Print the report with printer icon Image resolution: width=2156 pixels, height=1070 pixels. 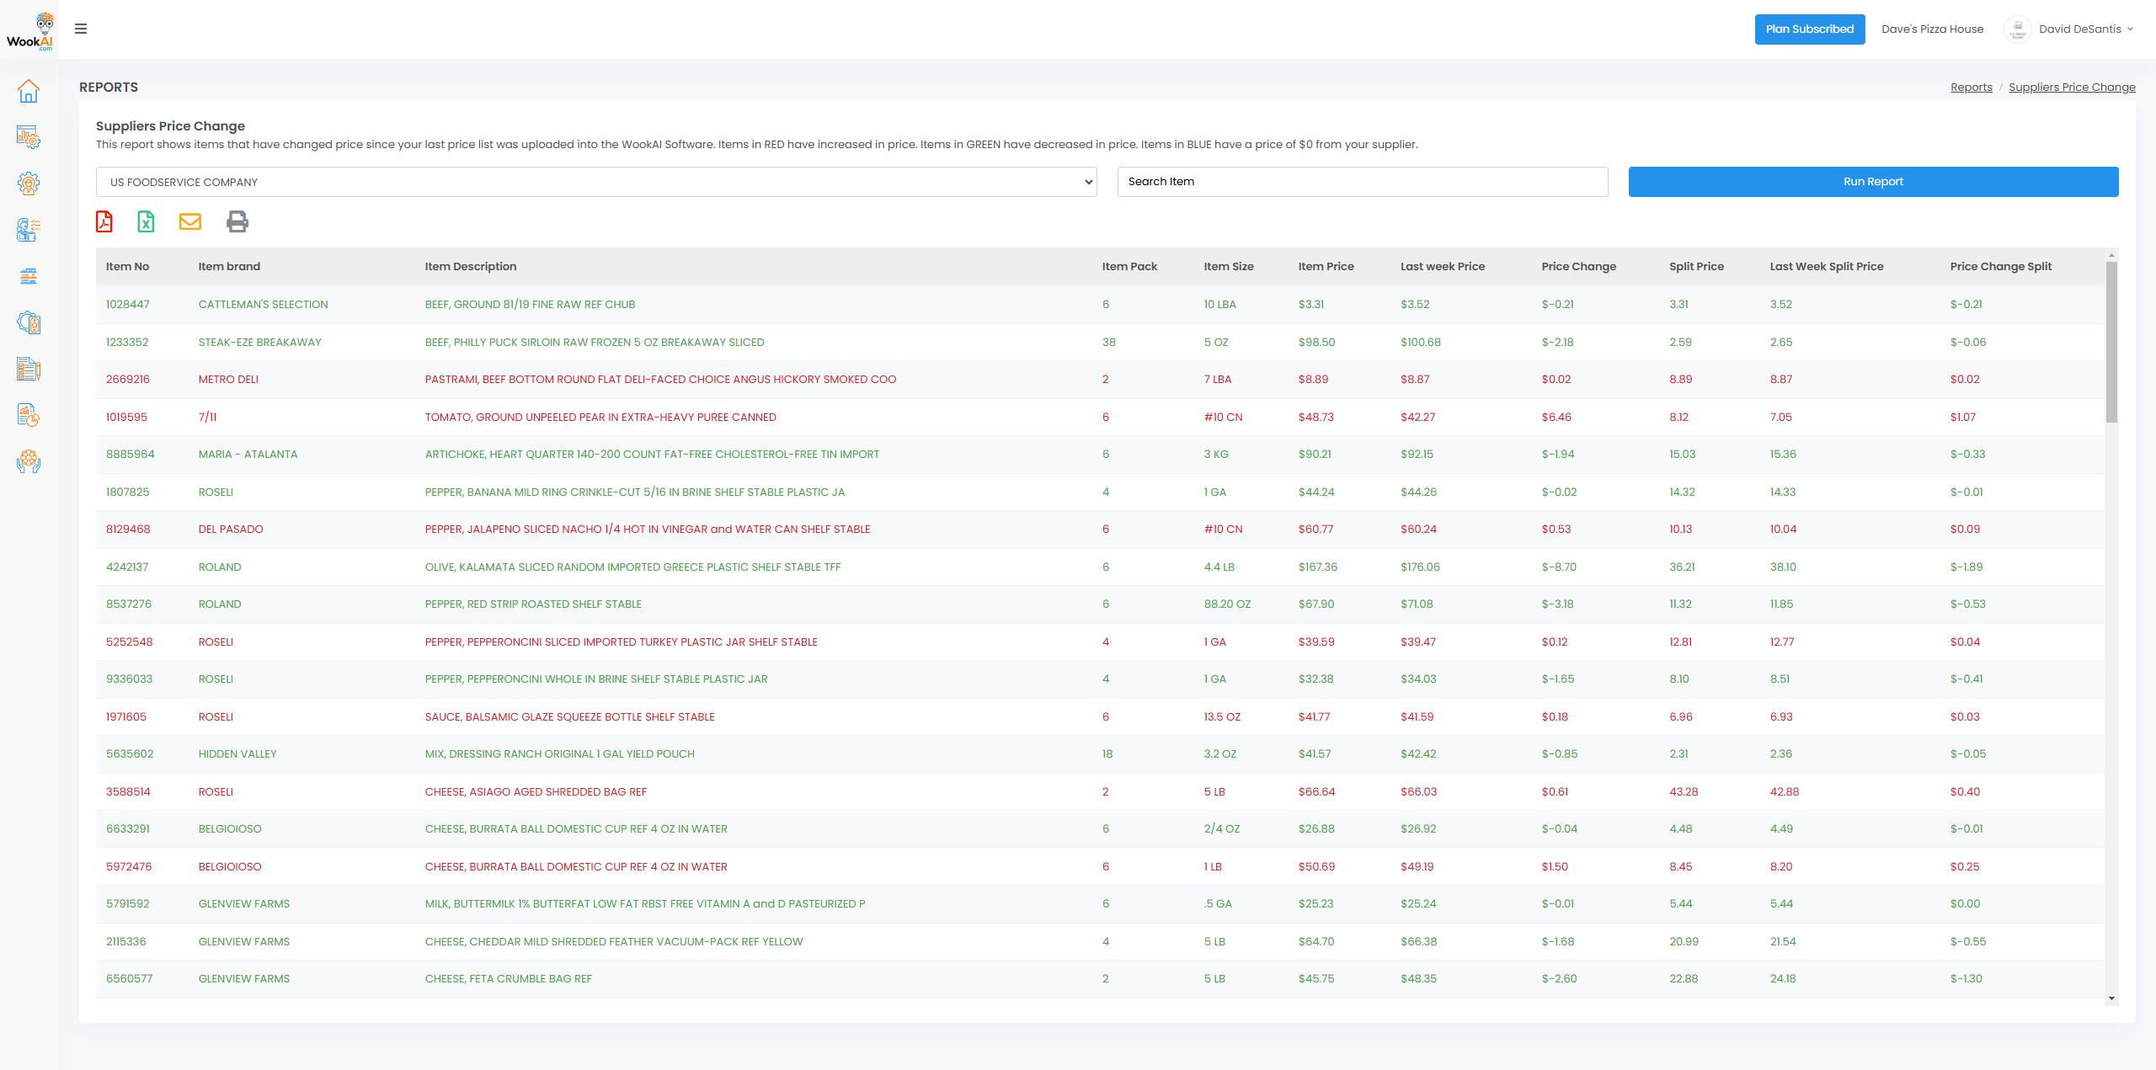pyautogui.click(x=237, y=221)
